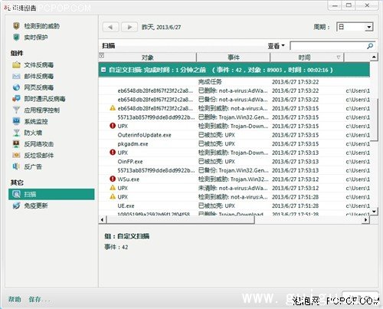This screenshot has width=383, height=309.
Task: Open 检测到的威胁 report section
Action: (42, 26)
